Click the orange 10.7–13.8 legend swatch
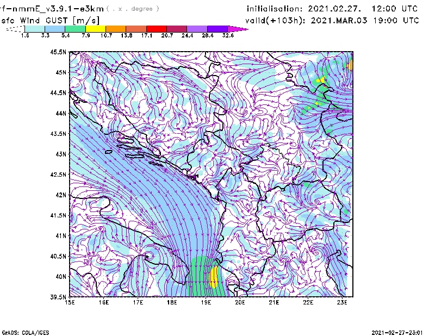Screen dimensions: 435x336 [x=116, y=29]
